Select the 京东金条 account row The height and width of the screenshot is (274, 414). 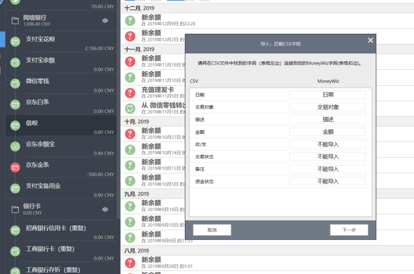[61, 167]
